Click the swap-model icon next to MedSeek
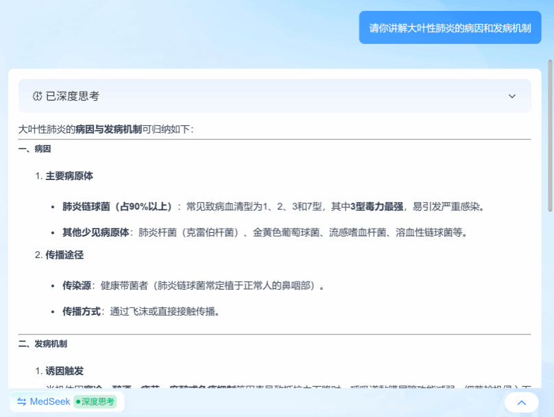 tap(21, 401)
